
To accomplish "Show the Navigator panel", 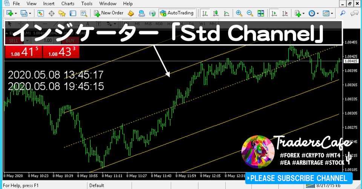I will coord(62,13).
